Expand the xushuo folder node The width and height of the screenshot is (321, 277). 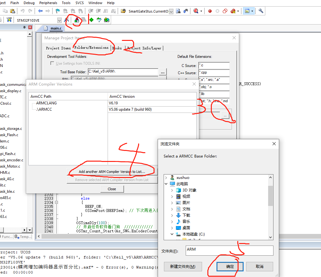pyautogui.click(x=166, y=178)
